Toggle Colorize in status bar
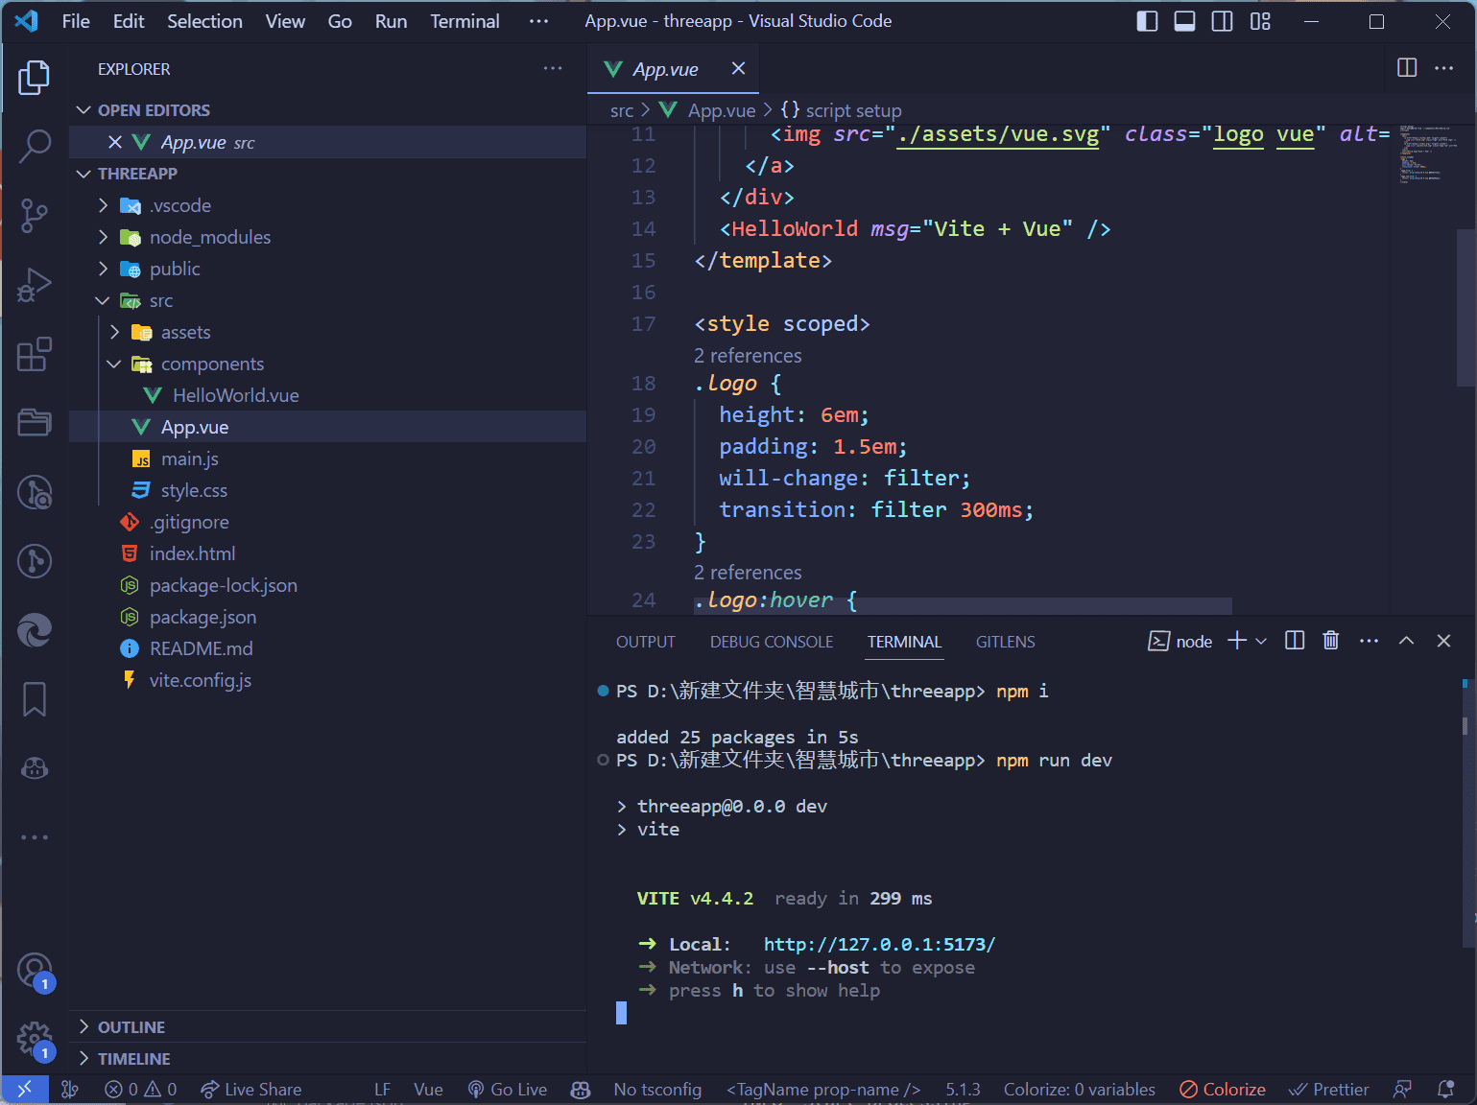 1223,1089
